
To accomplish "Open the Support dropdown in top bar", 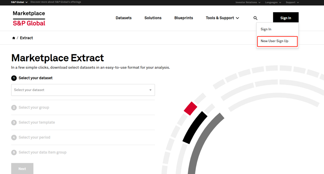I will coord(292,3).
